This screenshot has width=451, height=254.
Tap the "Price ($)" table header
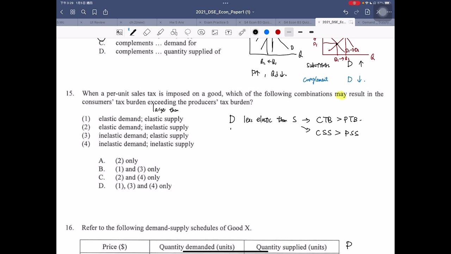pyautogui.click(x=115, y=247)
